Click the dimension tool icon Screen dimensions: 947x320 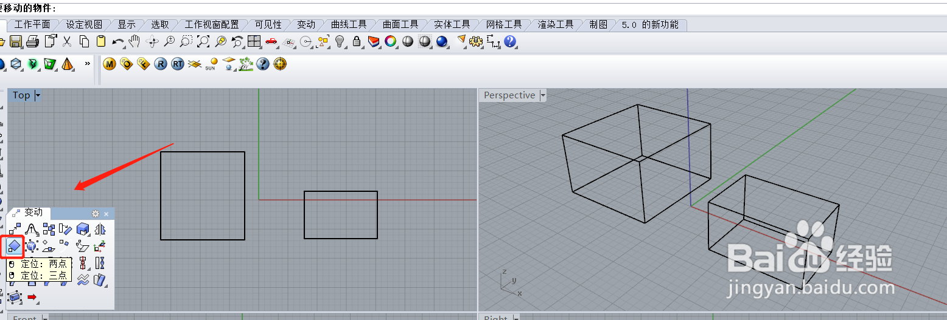tap(493, 41)
